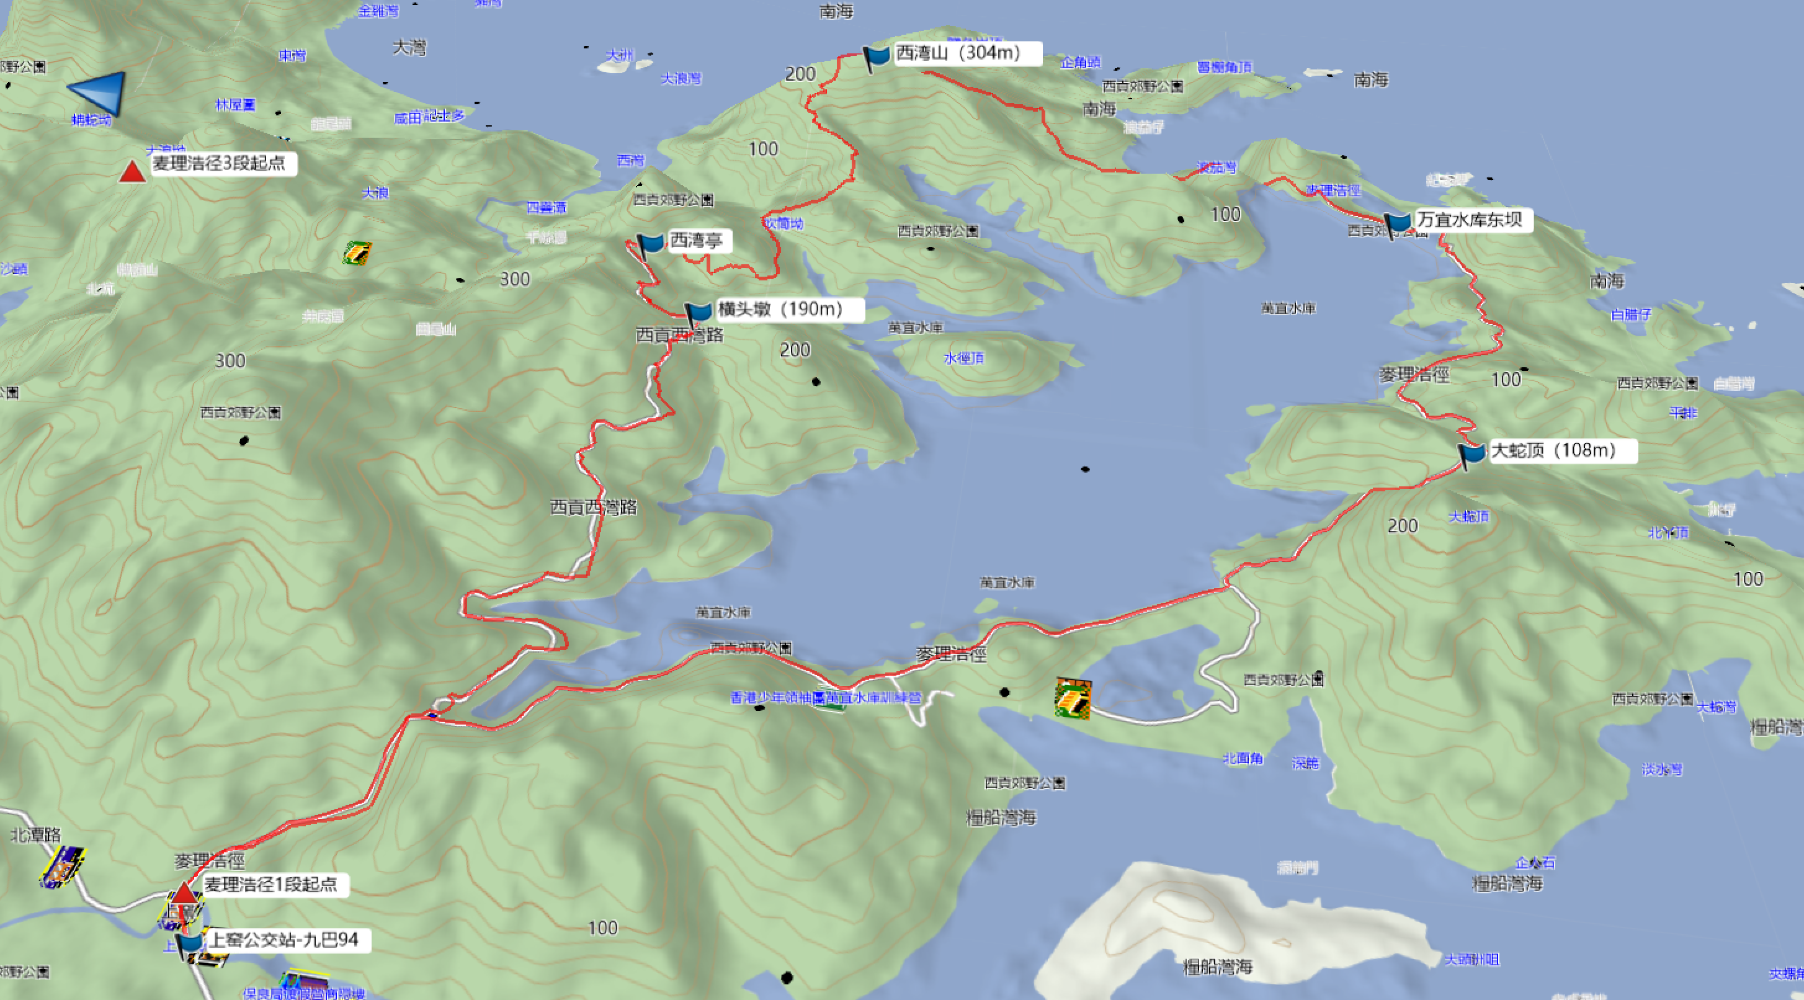Click red triangle at 麦理浩径1段起点

184,893
